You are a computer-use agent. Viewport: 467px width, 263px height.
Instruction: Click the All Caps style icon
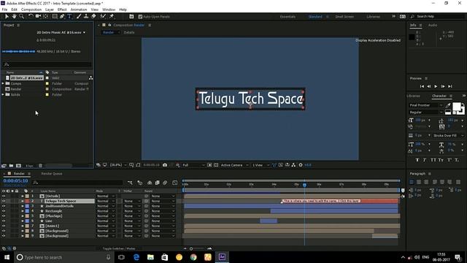click(x=433, y=160)
